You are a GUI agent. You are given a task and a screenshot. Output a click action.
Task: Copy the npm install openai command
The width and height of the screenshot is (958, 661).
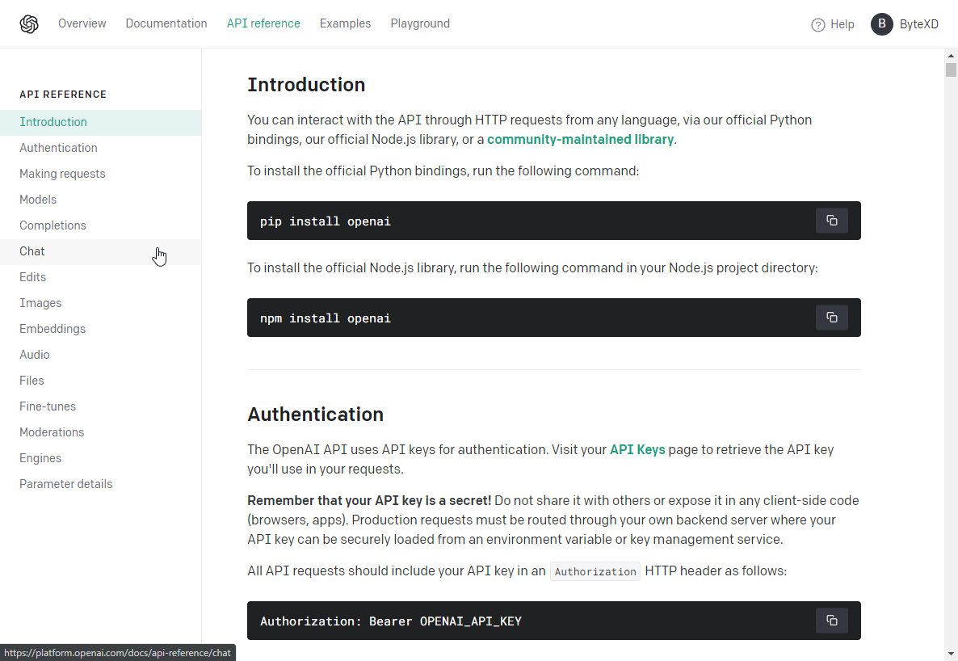click(832, 317)
